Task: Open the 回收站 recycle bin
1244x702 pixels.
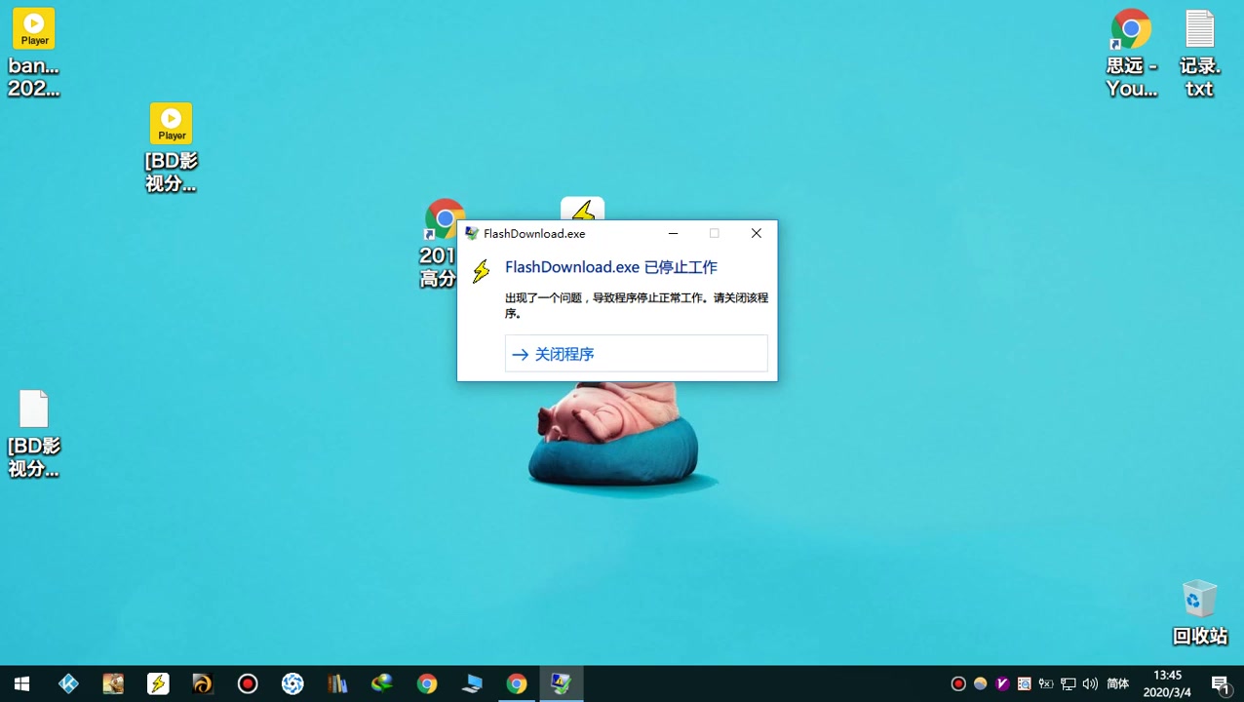Action: coord(1199,600)
